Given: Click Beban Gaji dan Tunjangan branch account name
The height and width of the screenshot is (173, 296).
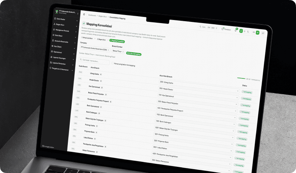Looking at the screenshot, I should (x=94, y=119).
